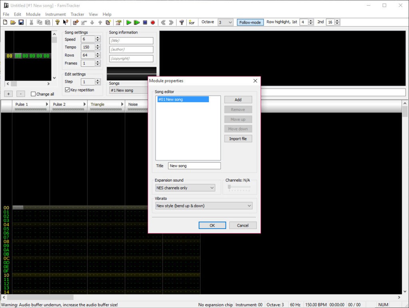
Task: Click the Paste clipboard icon
Action: pyautogui.click(x=48, y=22)
